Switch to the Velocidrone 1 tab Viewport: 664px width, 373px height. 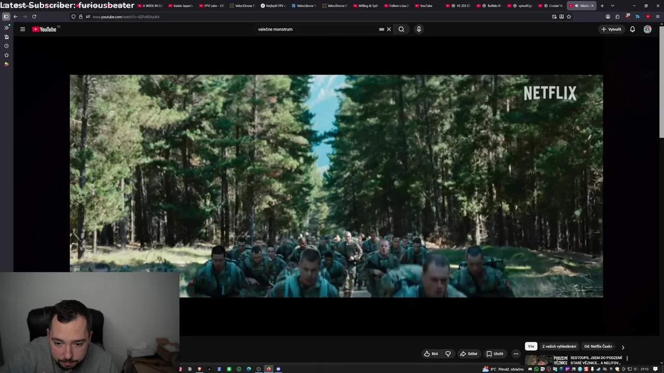(303, 6)
